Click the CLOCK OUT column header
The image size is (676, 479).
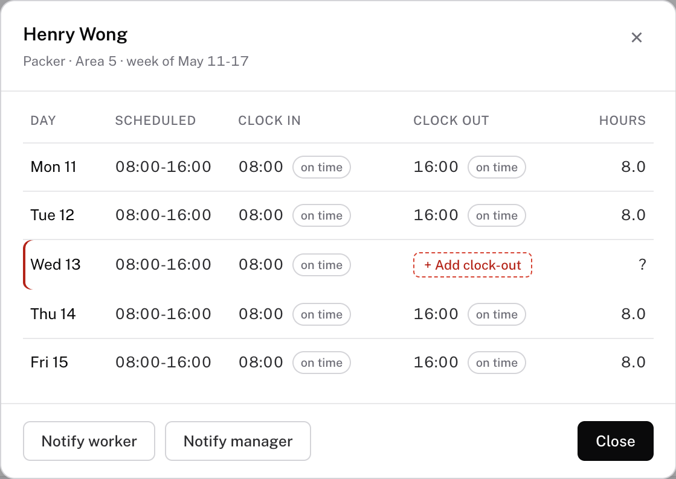451,121
